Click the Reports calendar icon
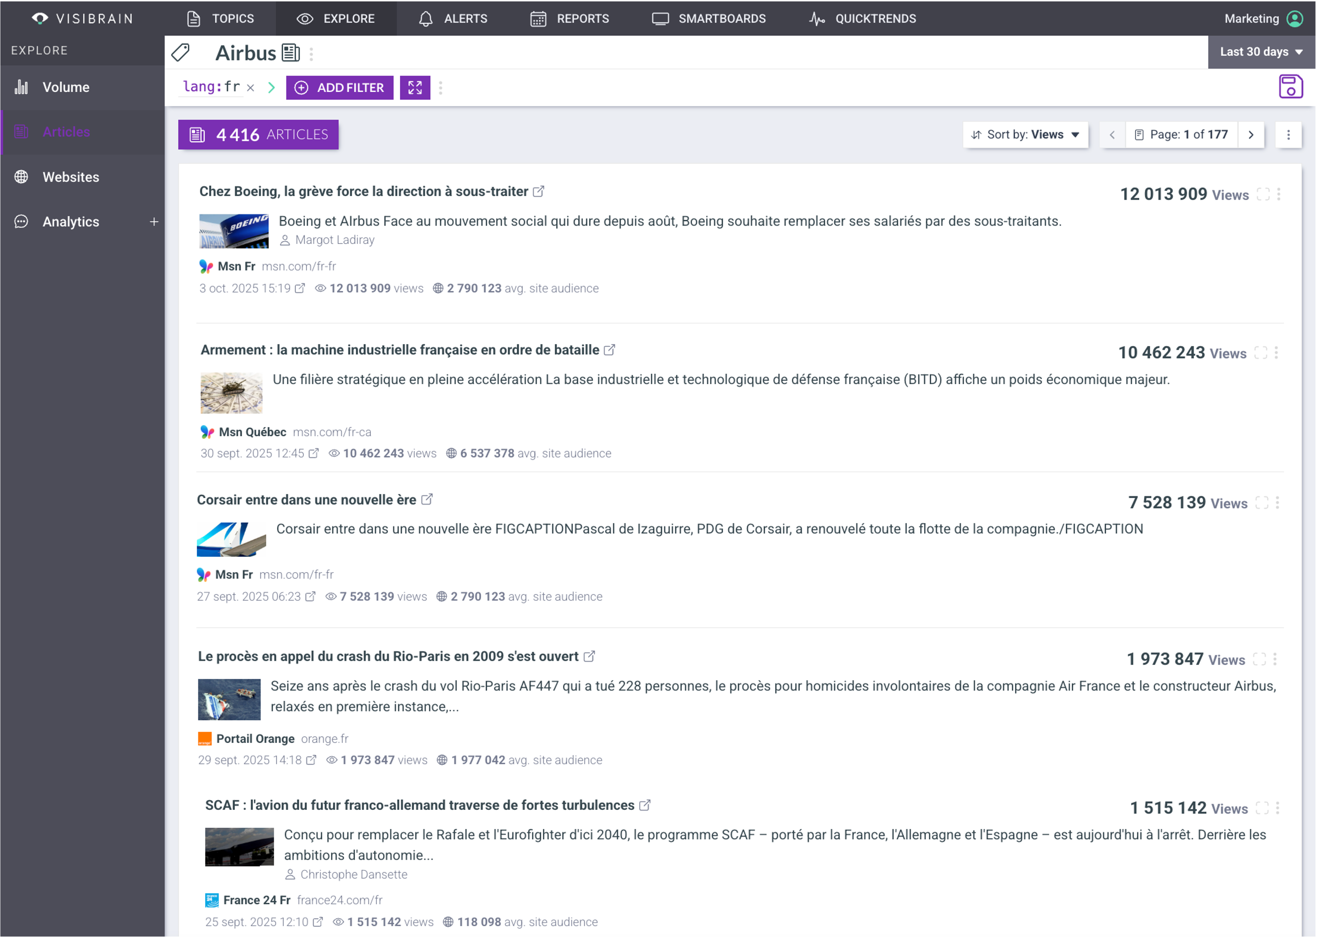The width and height of the screenshot is (1317, 937). [537, 18]
